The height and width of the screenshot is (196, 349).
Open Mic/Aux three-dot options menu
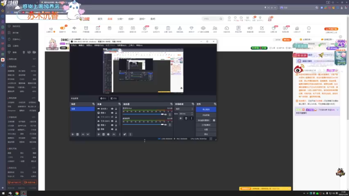[170, 115]
